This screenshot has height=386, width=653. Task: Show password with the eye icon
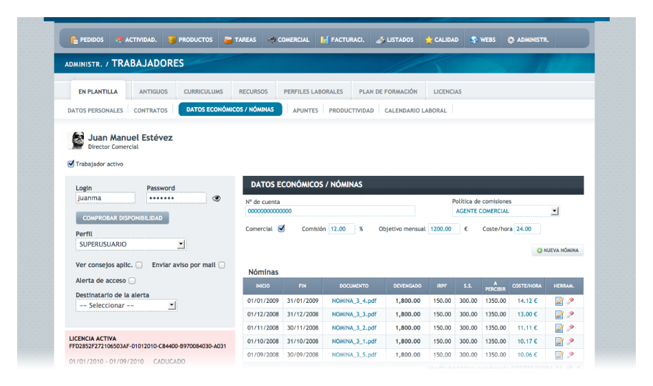216,198
